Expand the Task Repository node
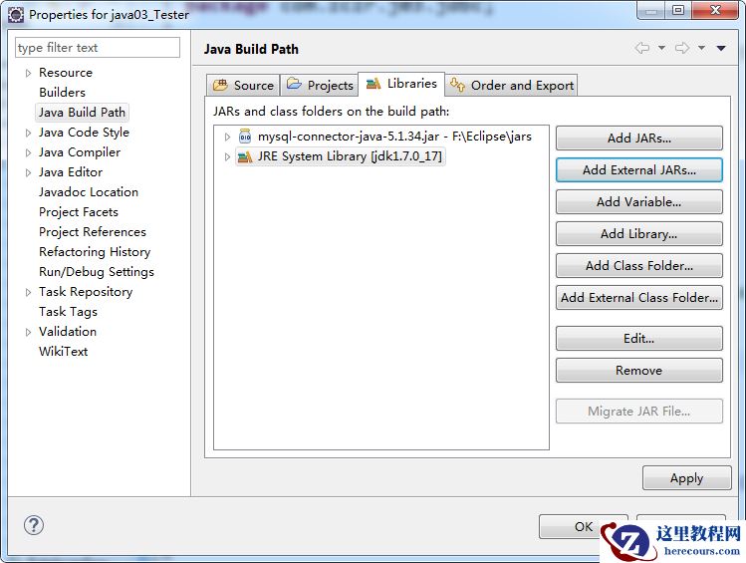 point(28,292)
